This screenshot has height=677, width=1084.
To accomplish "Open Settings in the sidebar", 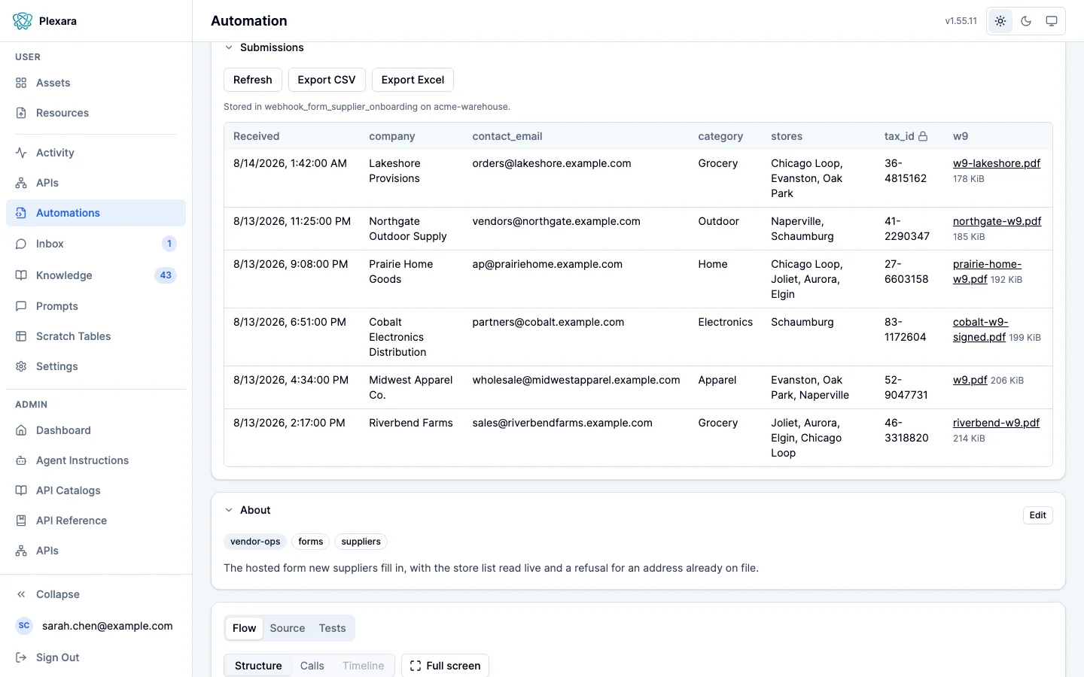I will [x=96, y=366].
